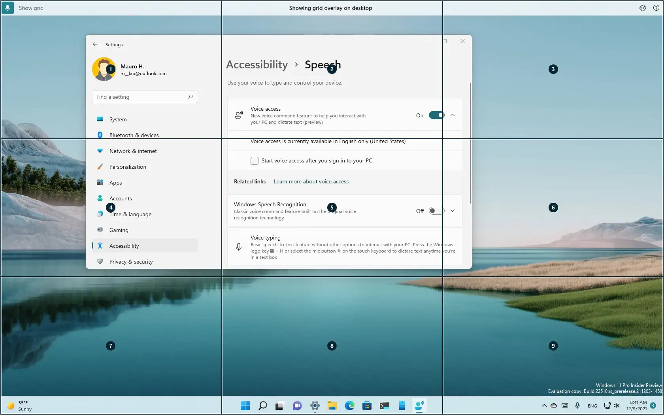Click the system tray microphone icon
The width and height of the screenshot is (664, 415).
point(577,406)
